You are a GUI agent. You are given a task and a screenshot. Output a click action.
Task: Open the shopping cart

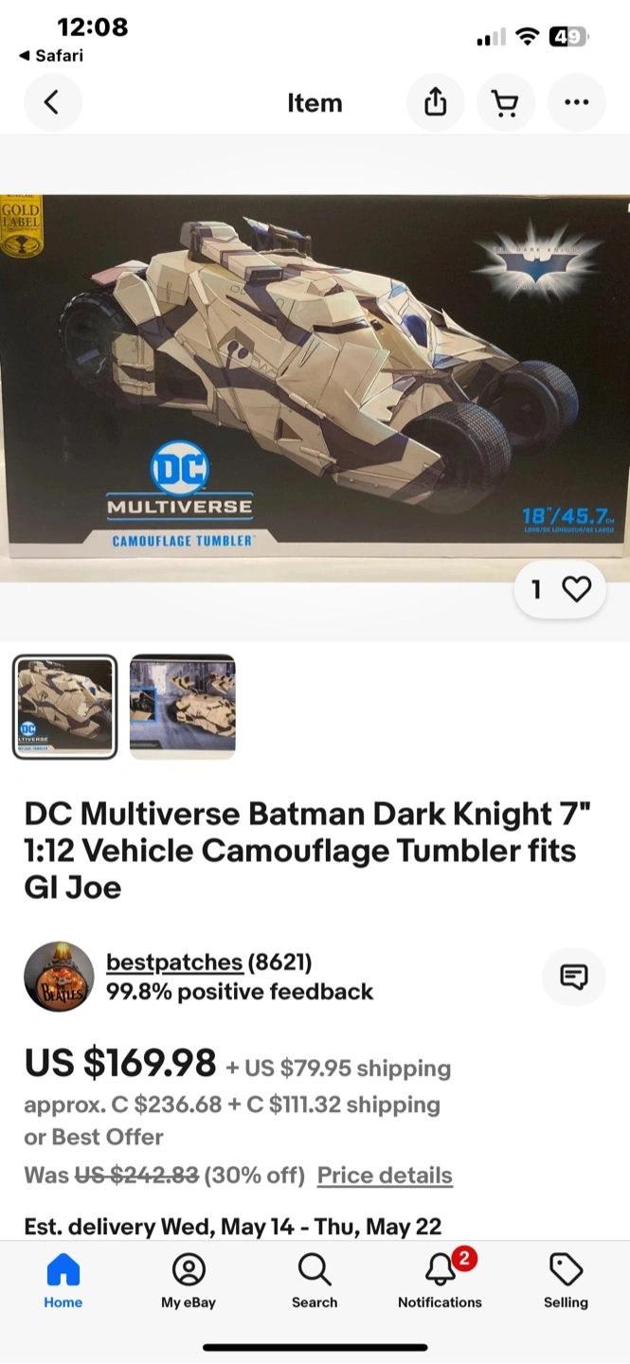click(x=506, y=102)
